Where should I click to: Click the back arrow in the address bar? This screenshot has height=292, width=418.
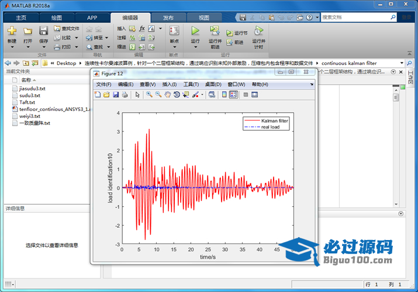(x=8, y=63)
